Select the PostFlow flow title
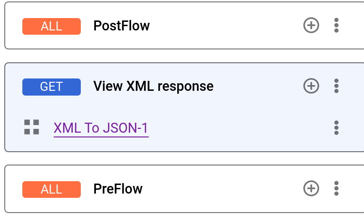 coord(122,26)
